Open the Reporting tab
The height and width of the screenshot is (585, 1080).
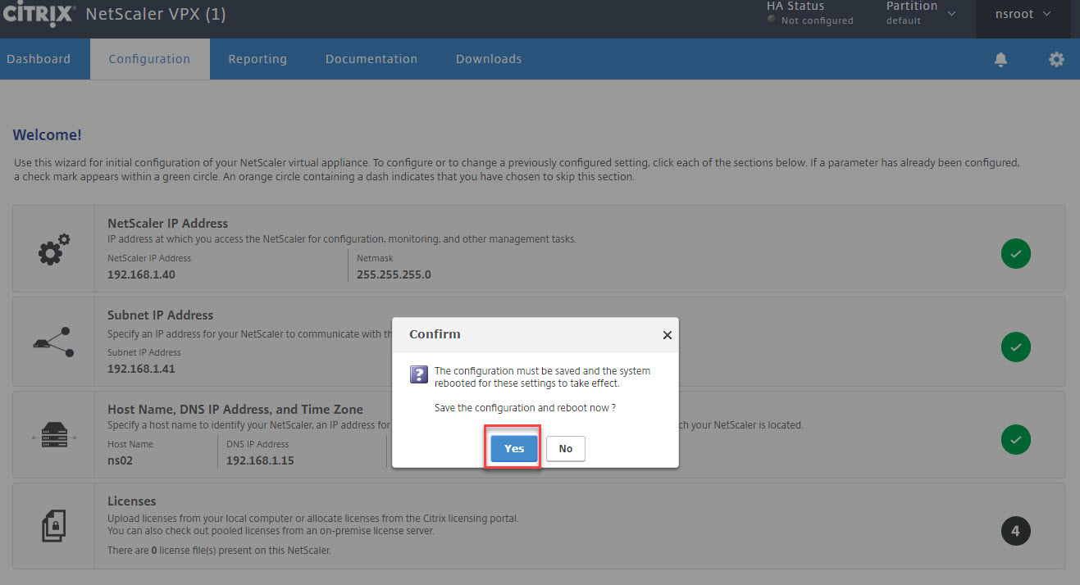click(x=257, y=59)
